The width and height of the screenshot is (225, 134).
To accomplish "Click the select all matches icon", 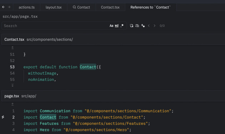I will tap(131, 26).
